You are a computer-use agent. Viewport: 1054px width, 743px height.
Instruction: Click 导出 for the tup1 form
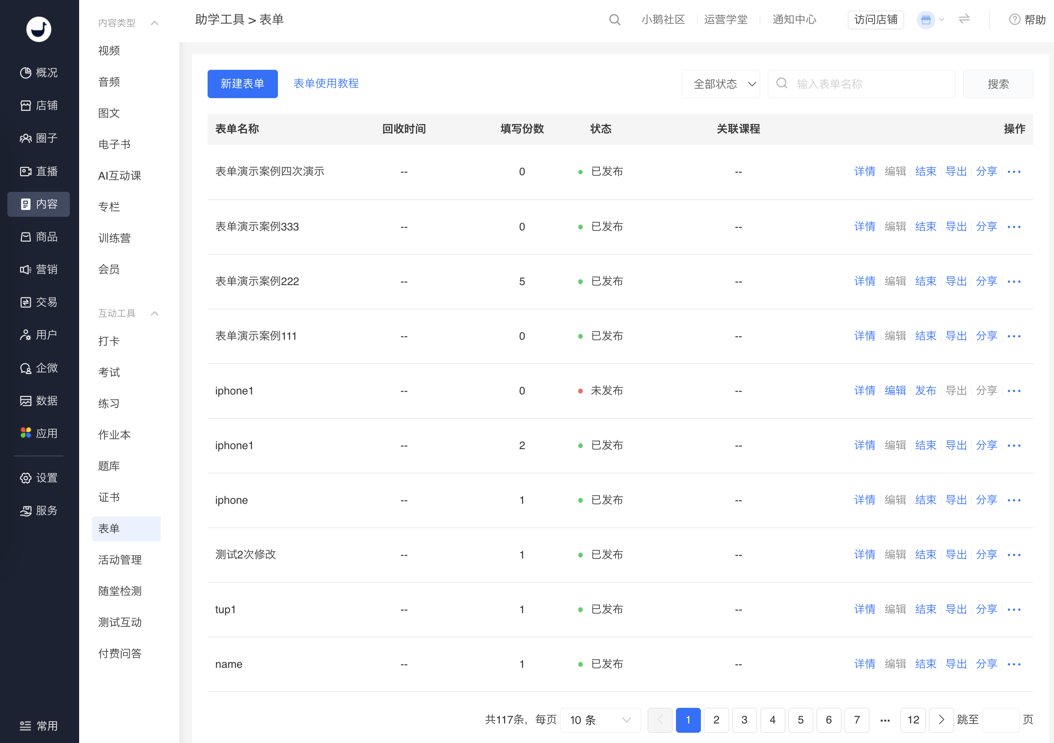coord(956,609)
